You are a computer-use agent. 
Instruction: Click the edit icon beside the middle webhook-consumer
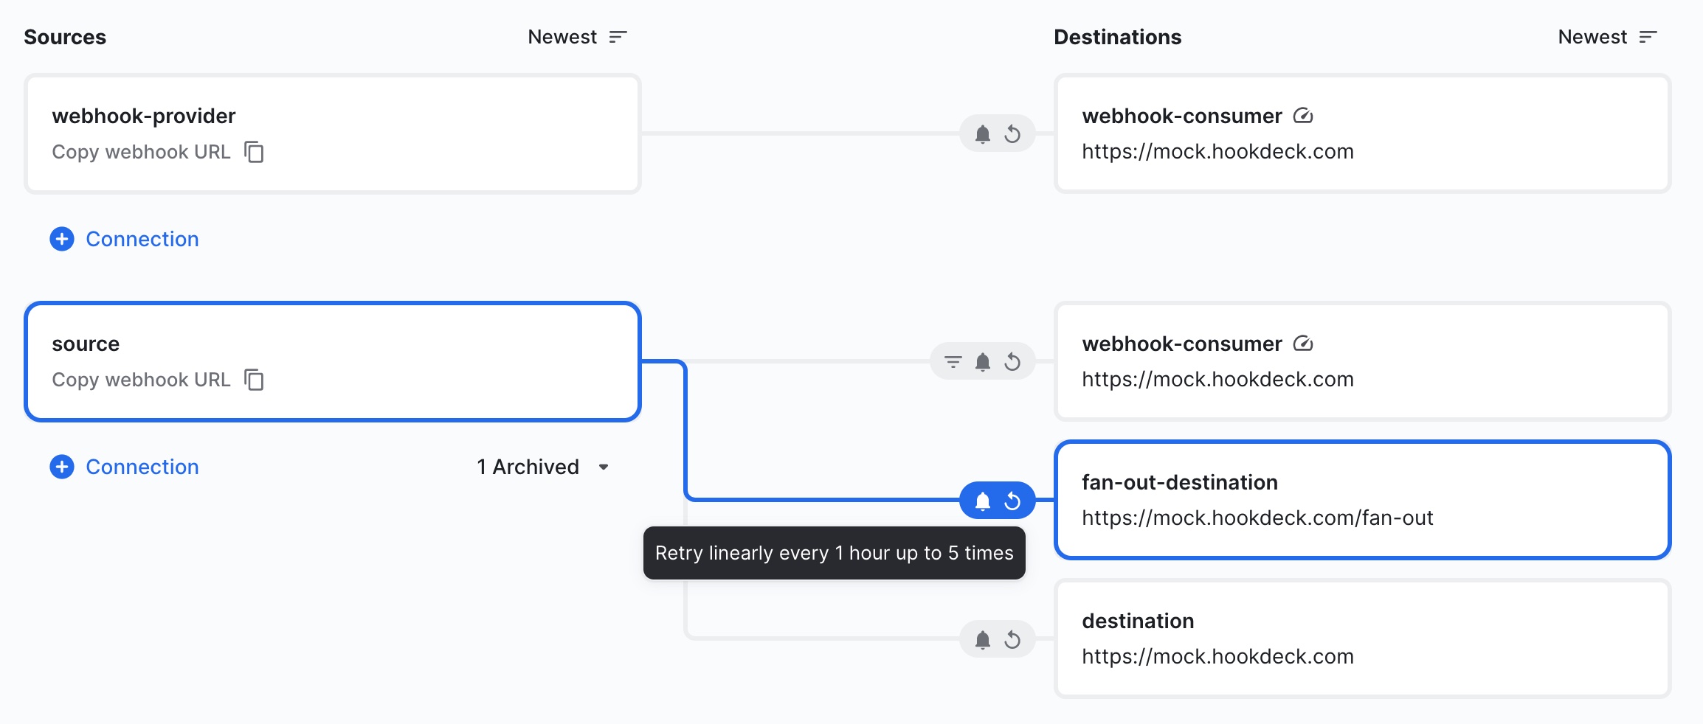click(x=1304, y=343)
